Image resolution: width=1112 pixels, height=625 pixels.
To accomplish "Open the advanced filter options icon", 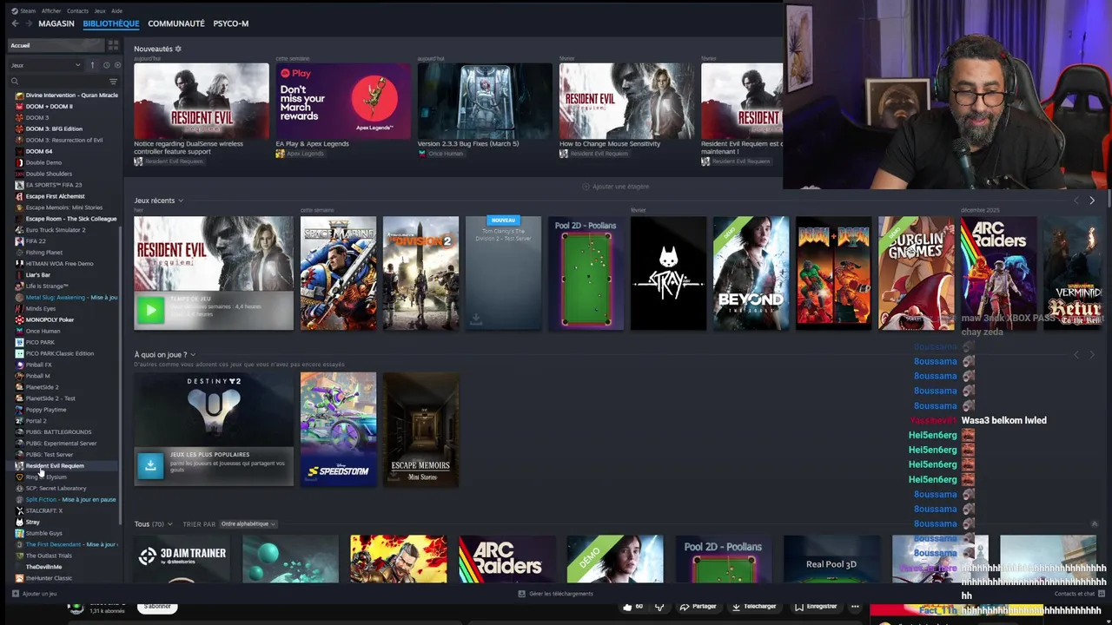I will [x=113, y=82].
